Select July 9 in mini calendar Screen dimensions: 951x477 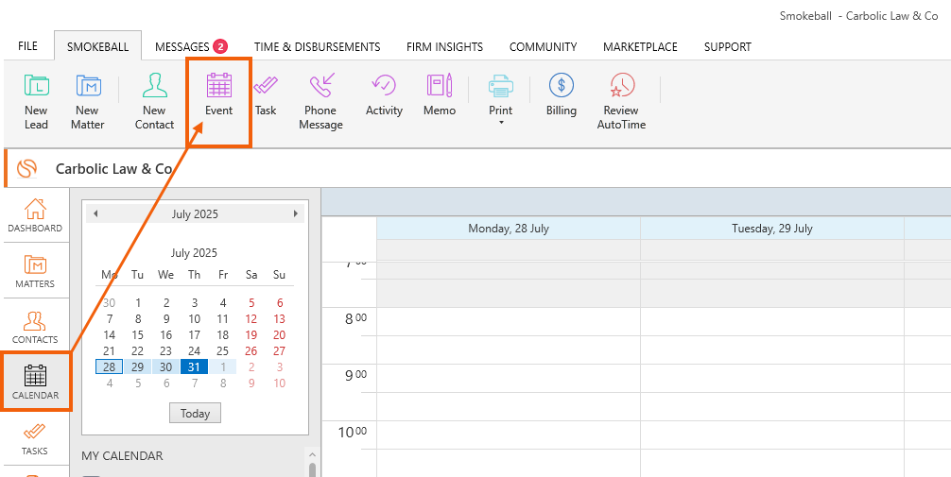166,319
